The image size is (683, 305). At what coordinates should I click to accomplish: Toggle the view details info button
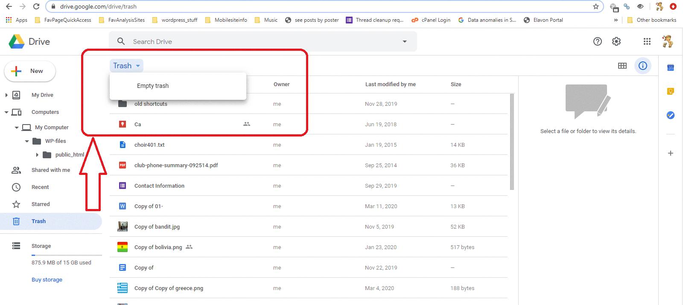(642, 66)
